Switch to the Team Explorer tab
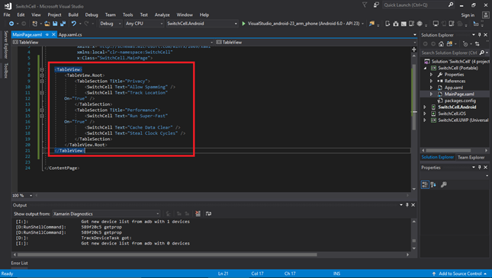 click(x=471, y=158)
